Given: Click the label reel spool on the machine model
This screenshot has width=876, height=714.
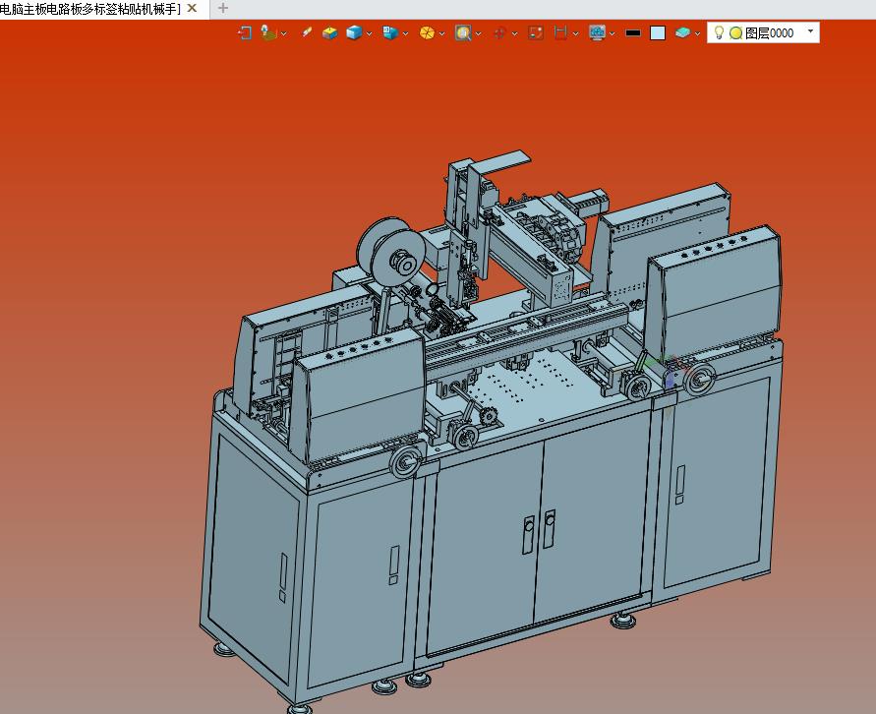Looking at the screenshot, I should pos(392,252).
